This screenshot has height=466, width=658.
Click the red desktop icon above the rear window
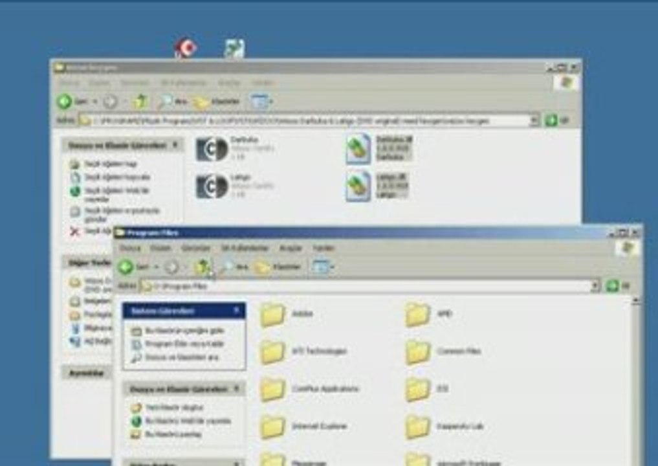tap(186, 49)
